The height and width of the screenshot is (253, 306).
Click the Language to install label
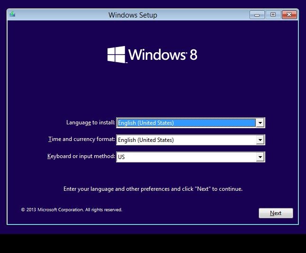click(x=90, y=122)
